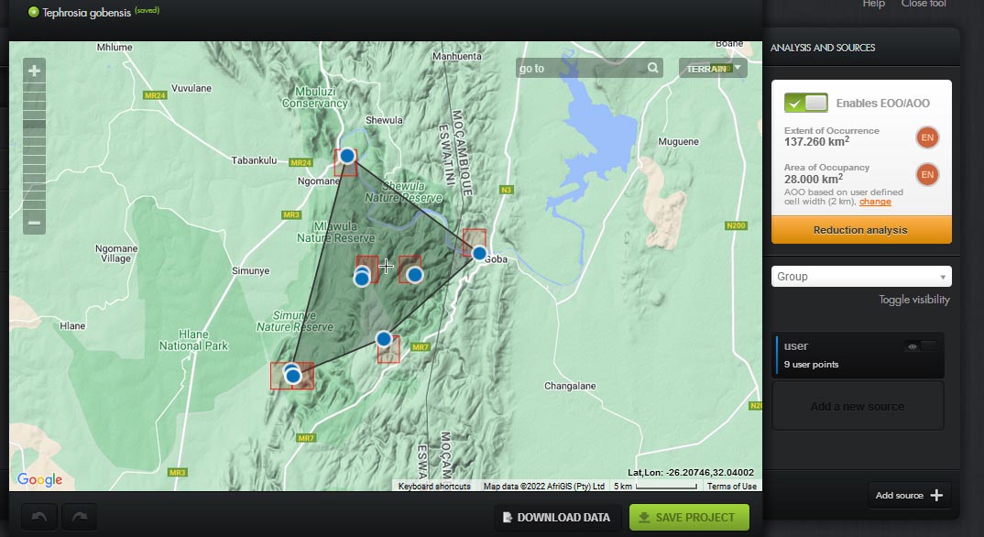Open the Help menu item

coord(873,5)
